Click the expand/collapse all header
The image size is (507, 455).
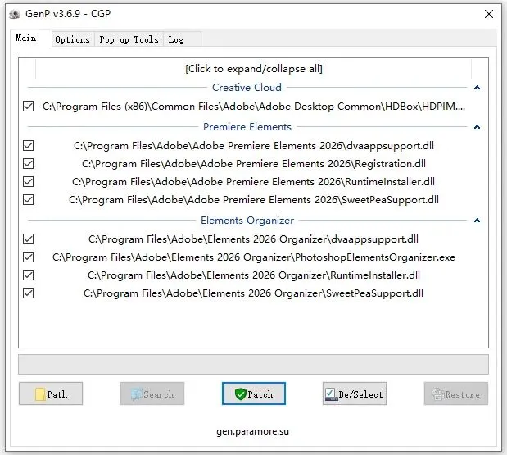click(254, 69)
